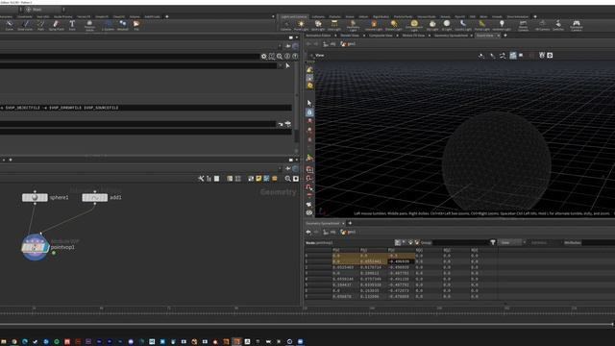Click the sticky note icon in network toolbar
Image resolution: width=615 pixels, height=346 pixels.
tap(258, 179)
